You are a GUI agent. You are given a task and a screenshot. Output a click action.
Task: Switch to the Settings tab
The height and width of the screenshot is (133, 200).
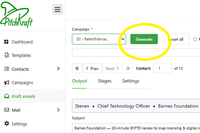coord(131,81)
